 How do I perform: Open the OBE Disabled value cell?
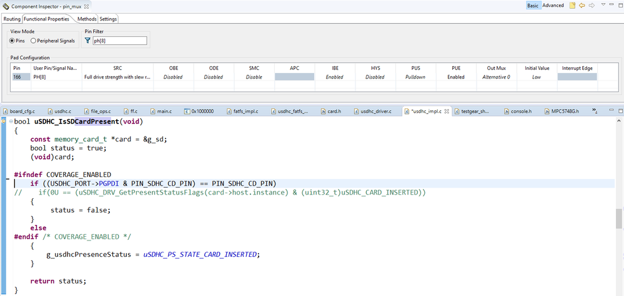[173, 77]
